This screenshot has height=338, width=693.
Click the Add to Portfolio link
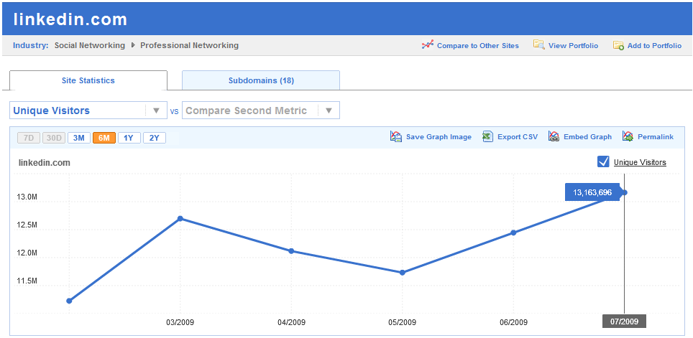[x=655, y=45]
